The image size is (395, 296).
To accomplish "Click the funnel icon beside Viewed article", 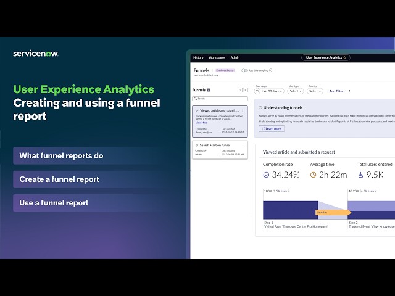I will pyautogui.click(x=197, y=110).
